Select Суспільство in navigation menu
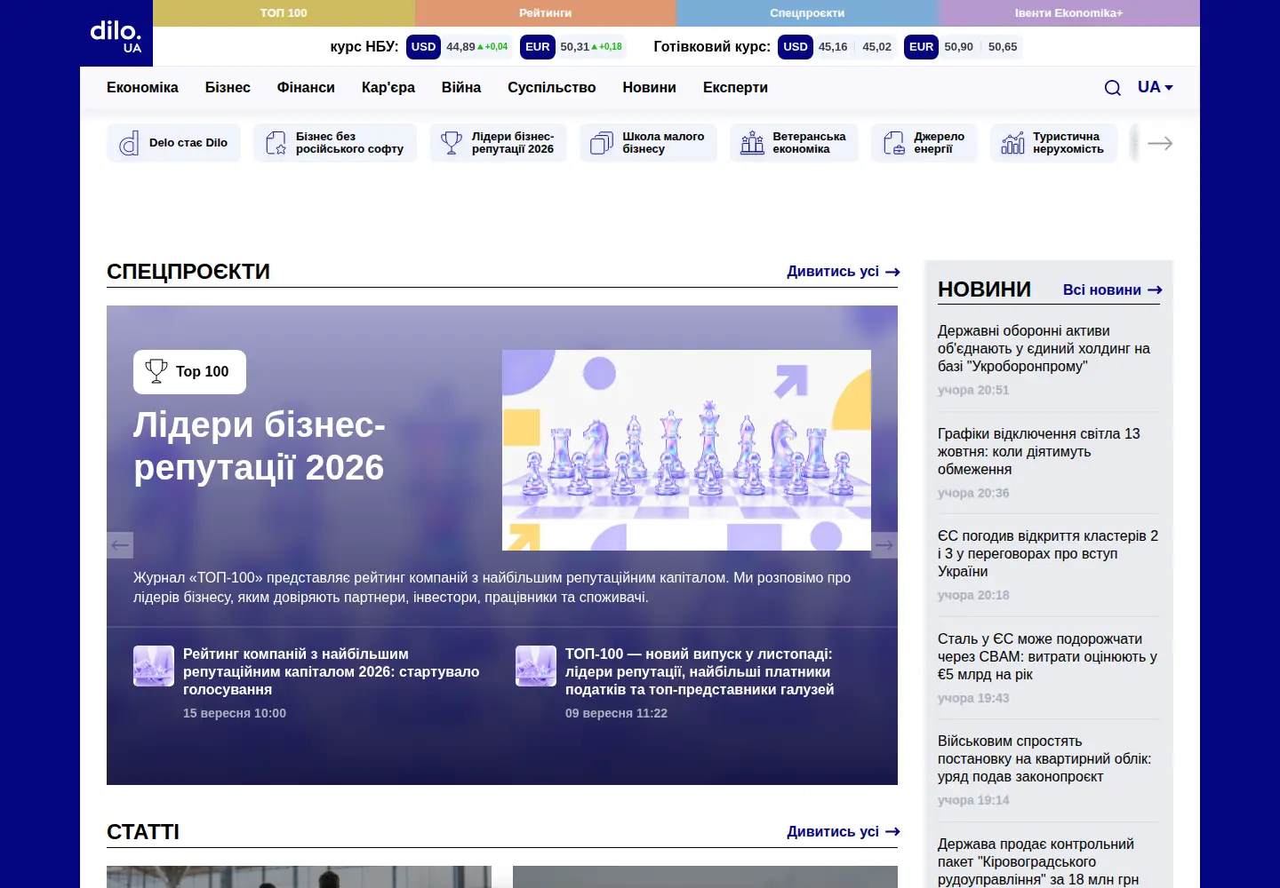 point(552,88)
